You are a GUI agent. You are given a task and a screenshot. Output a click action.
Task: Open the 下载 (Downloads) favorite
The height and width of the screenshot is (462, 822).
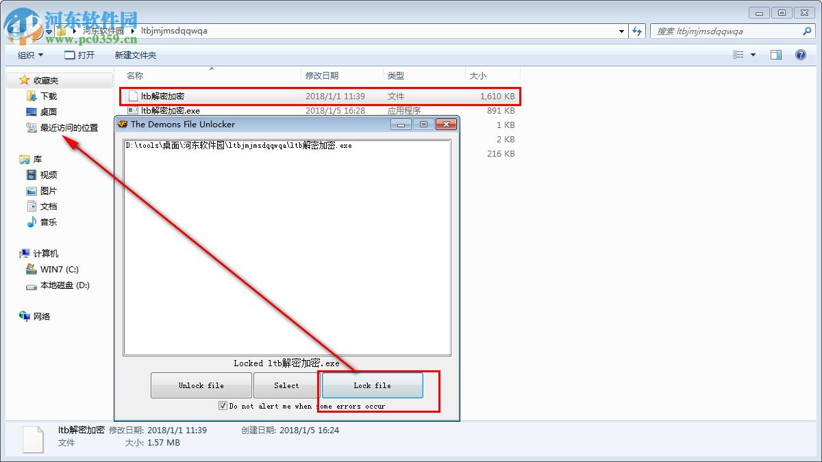[x=47, y=95]
